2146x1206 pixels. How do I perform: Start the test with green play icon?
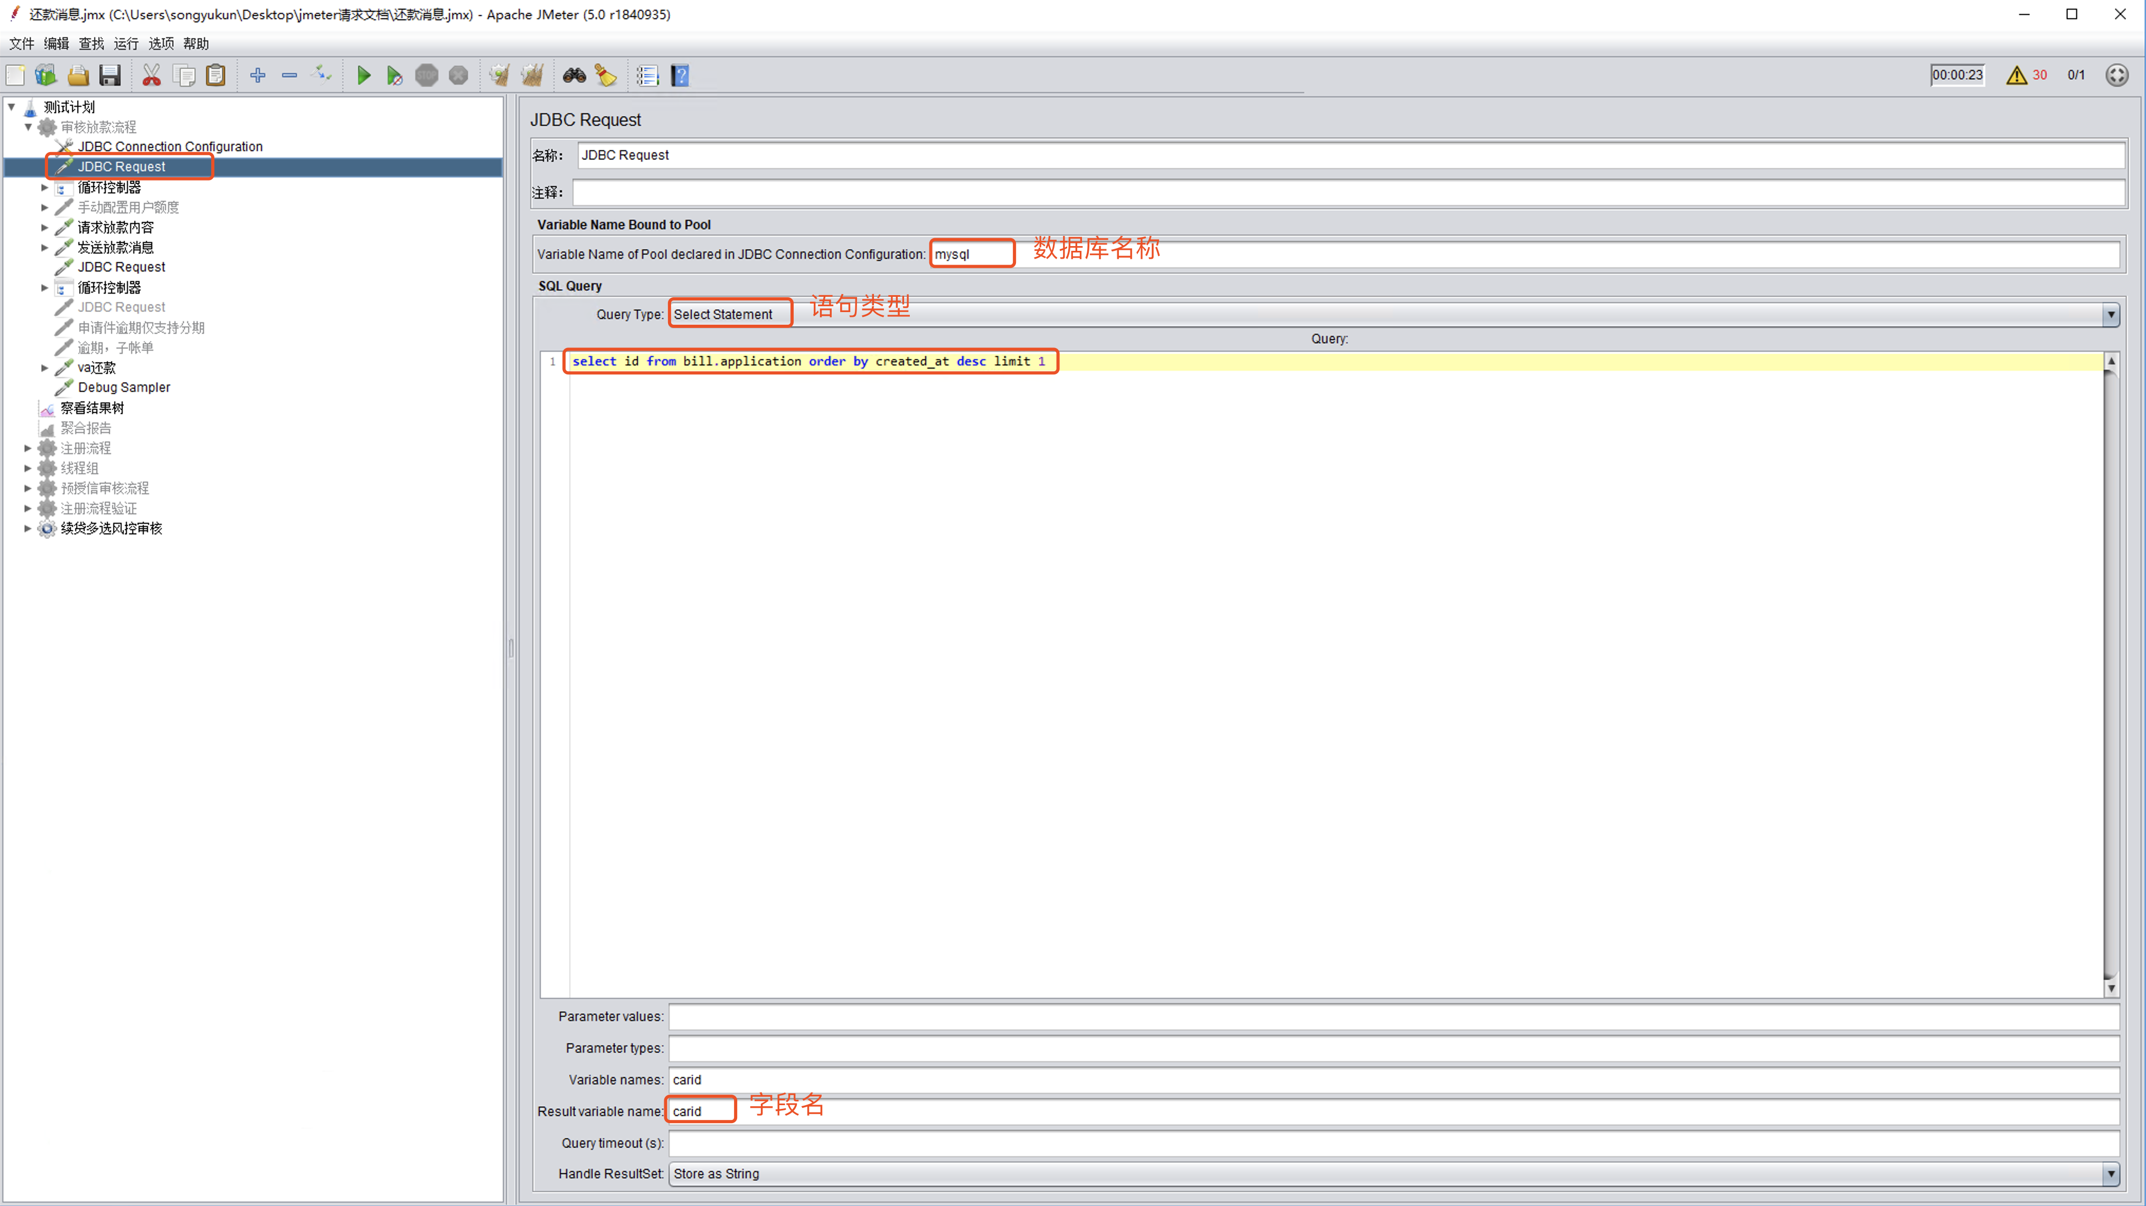pyautogui.click(x=363, y=76)
